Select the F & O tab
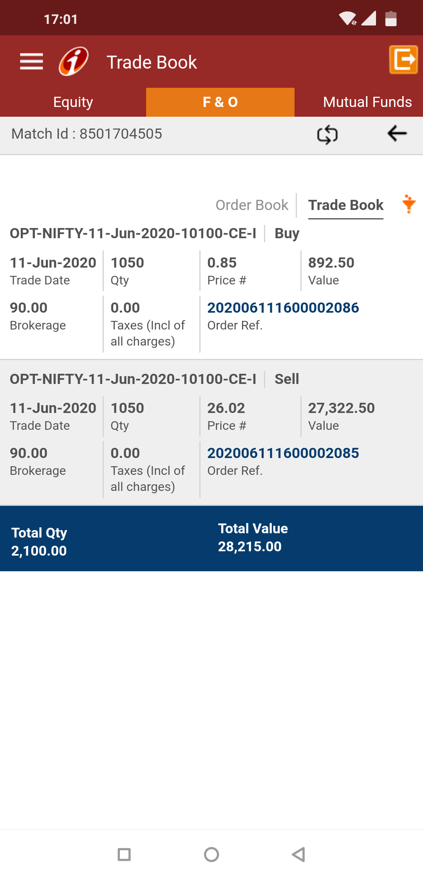423x880 pixels. tap(220, 102)
